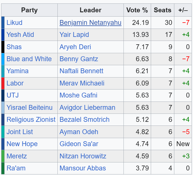
Task: Open Benny Gantz's page
Action: tap(79, 59)
